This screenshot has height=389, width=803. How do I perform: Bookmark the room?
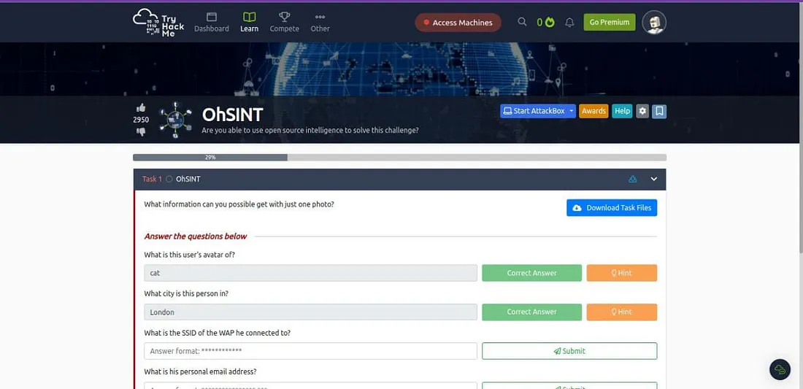pyautogui.click(x=660, y=111)
